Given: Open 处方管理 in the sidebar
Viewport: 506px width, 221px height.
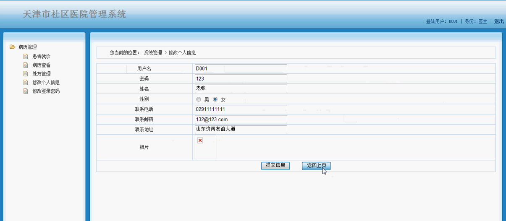Looking at the screenshot, I should click(41, 73).
